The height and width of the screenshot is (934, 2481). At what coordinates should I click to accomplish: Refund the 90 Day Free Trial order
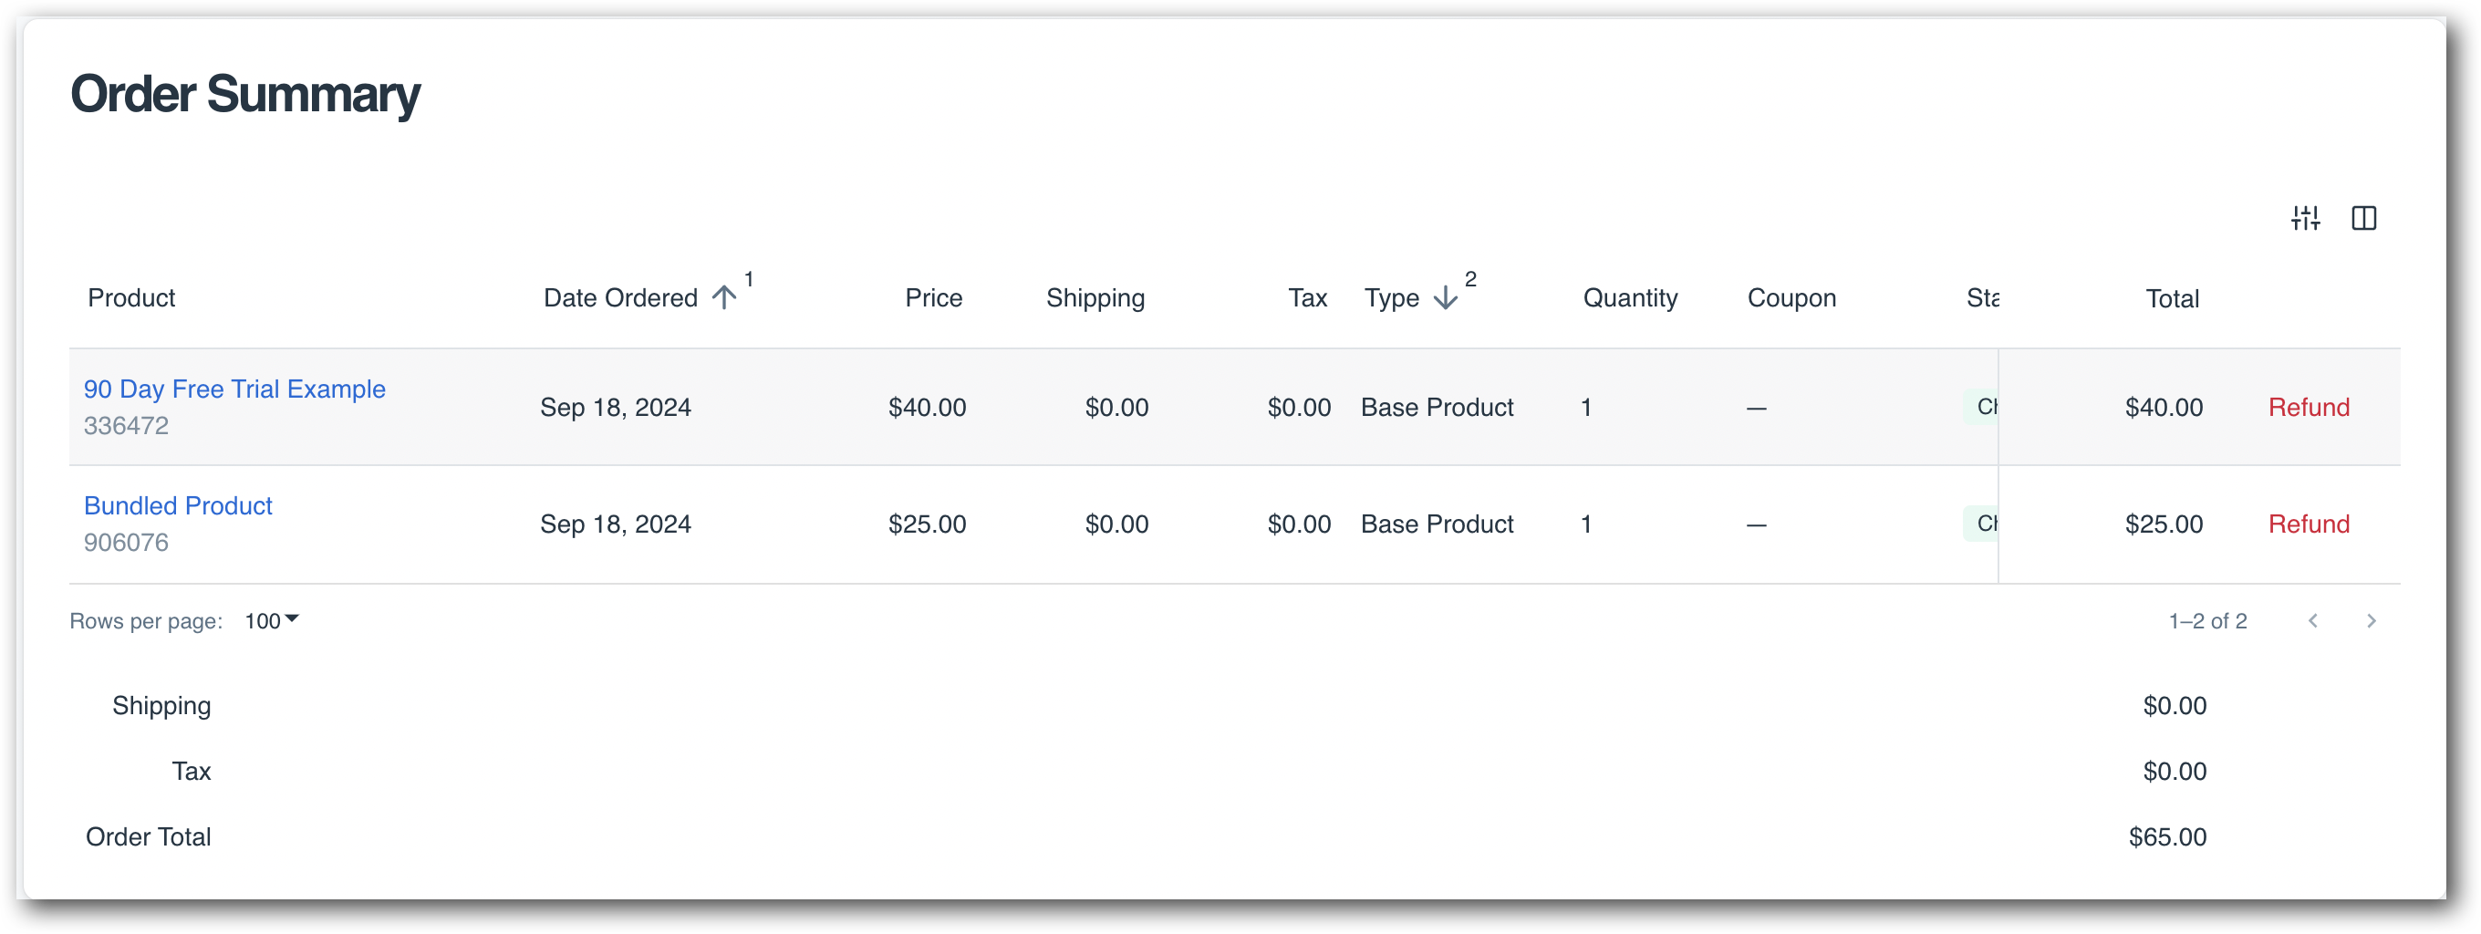[2309, 408]
